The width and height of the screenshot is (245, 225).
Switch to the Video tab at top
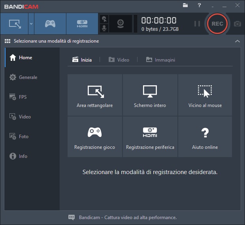(119, 60)
